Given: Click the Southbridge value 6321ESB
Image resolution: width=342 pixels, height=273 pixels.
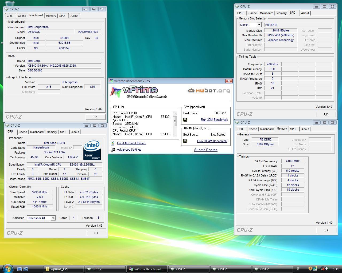Looking at the screenshot, I should point(64,43).
